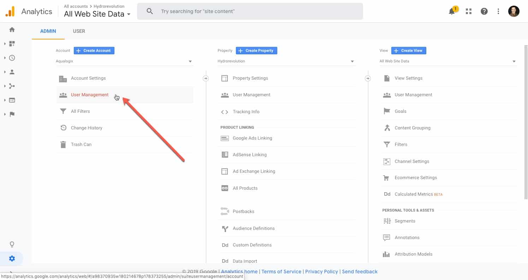
Task: Click the Create Property button
Action: click(256, 50)
